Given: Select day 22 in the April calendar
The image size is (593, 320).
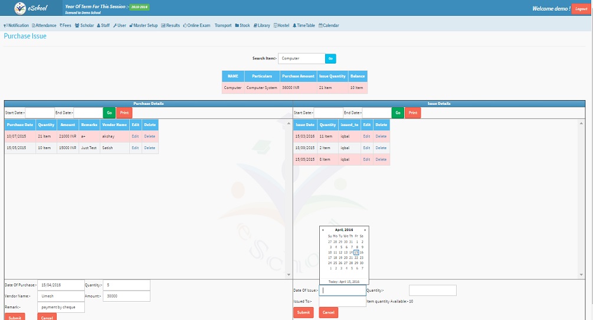Looking at the screenshot, I should point(356,258).
